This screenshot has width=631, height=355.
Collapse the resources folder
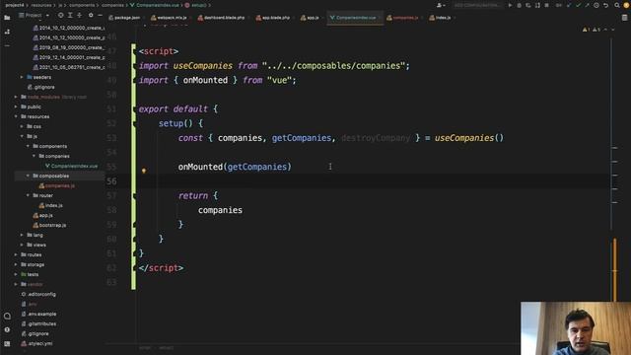(16, 116)
